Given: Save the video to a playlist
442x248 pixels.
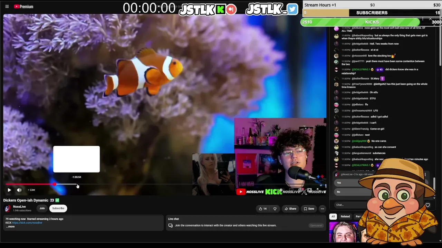Looking at the screenshot, I should pyautogui.click(x=309, y=209).
